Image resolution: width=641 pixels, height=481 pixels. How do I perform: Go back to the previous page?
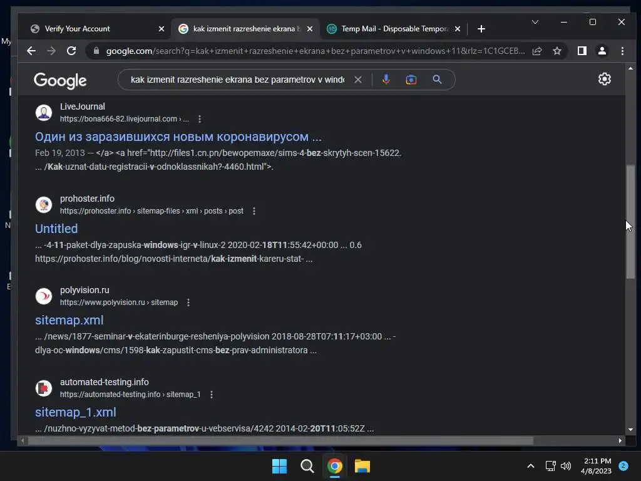point(31,51)
